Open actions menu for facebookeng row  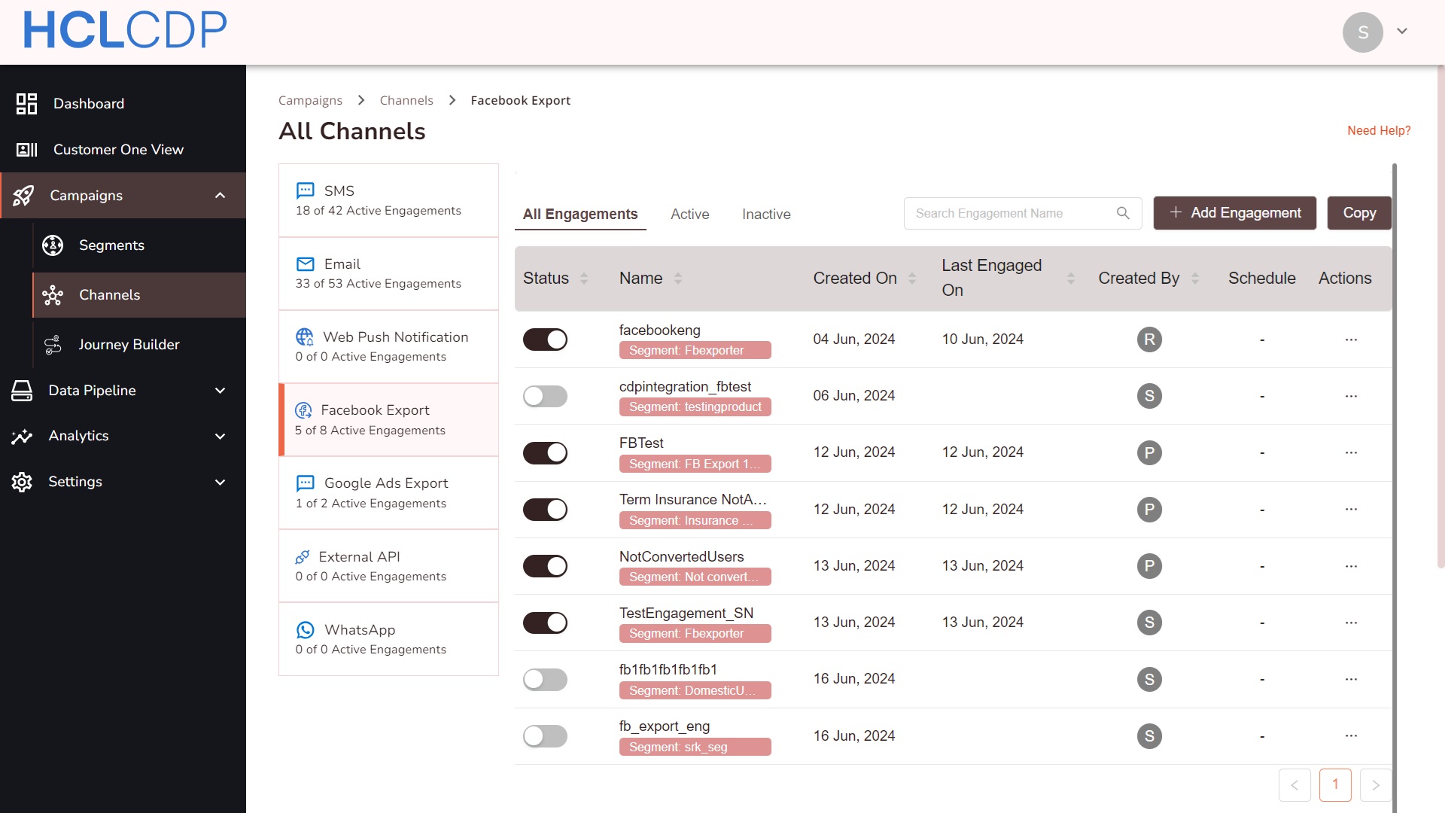click(x=1351, y=340)
